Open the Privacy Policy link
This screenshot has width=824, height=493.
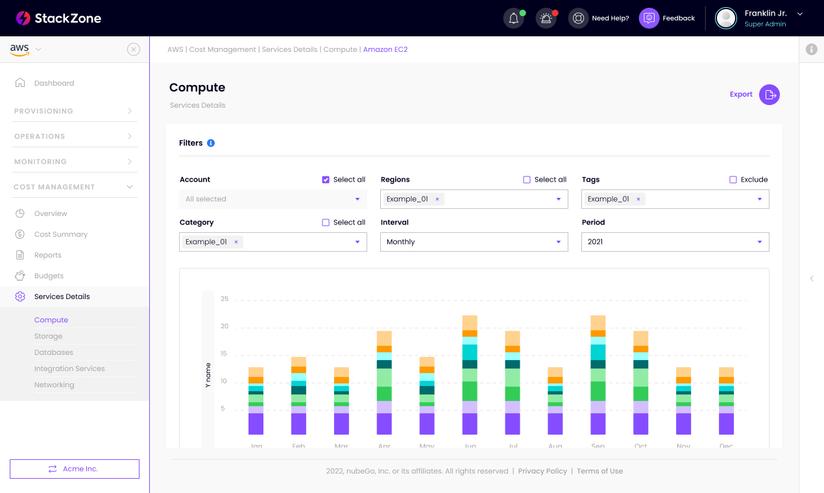pyautogui.click(x=542, y=471)
